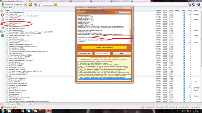Tick the PC Exclusive Animation Path patch
The image size is (202, 113).
pos(78,66)
